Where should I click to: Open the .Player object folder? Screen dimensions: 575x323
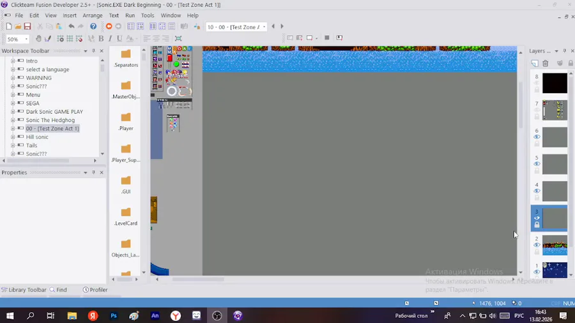tap(126, 121)
